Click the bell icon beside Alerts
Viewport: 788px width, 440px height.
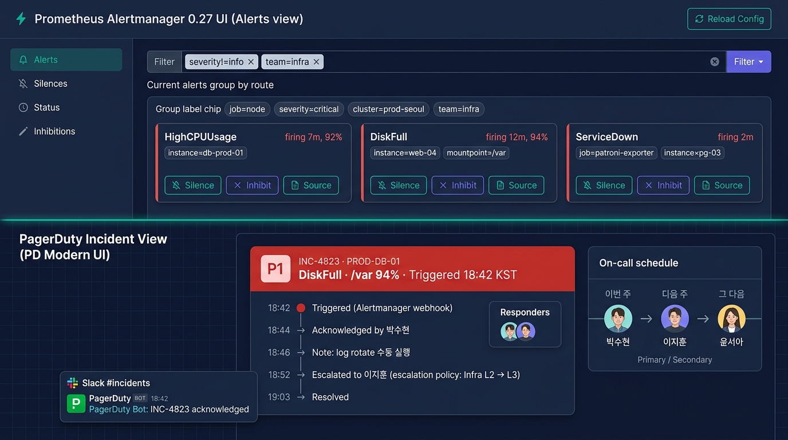point(23,60)
